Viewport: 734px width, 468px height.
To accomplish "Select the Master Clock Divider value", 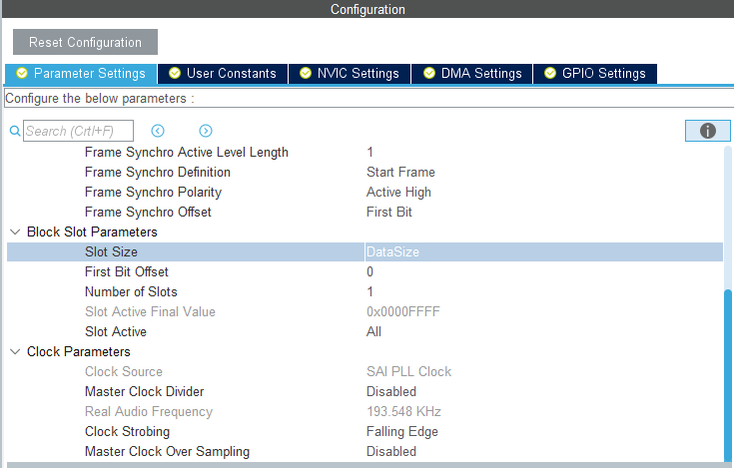I will [x=391, y=391].
